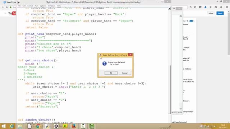
Task: Select the Week 5 Python browser tab
Action: [10, 2]
